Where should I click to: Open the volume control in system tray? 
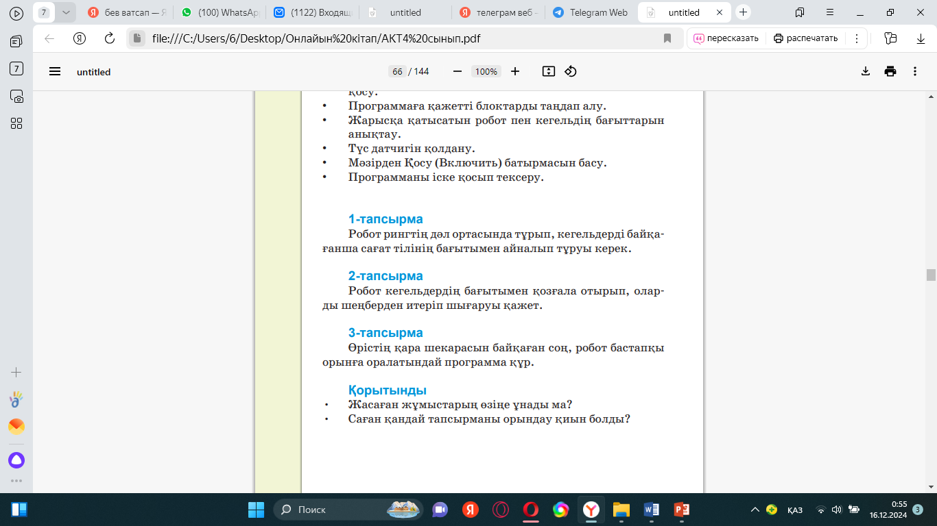836,510
